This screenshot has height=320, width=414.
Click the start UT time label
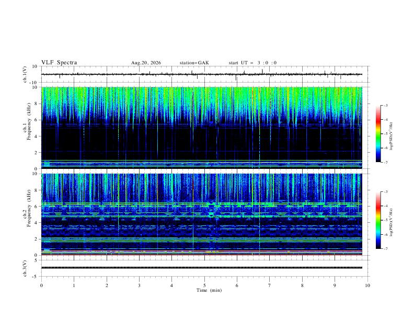point(252,63)
